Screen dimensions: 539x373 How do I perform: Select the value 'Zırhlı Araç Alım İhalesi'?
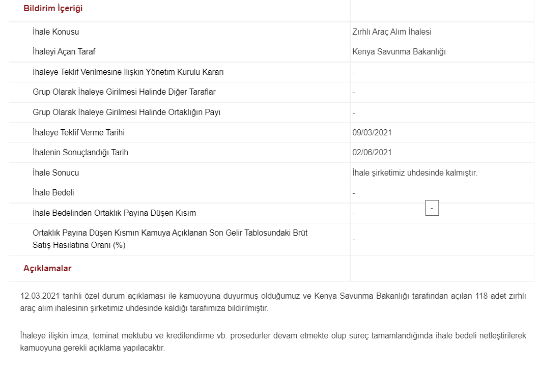[x=391, y=32]
